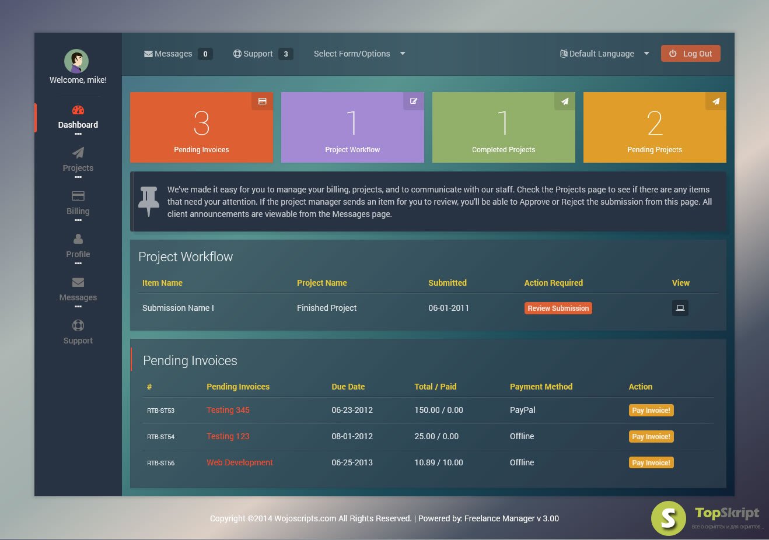769x540 pixels.
Task: Click the Default Language caret arrow
Action: point(646,54)
